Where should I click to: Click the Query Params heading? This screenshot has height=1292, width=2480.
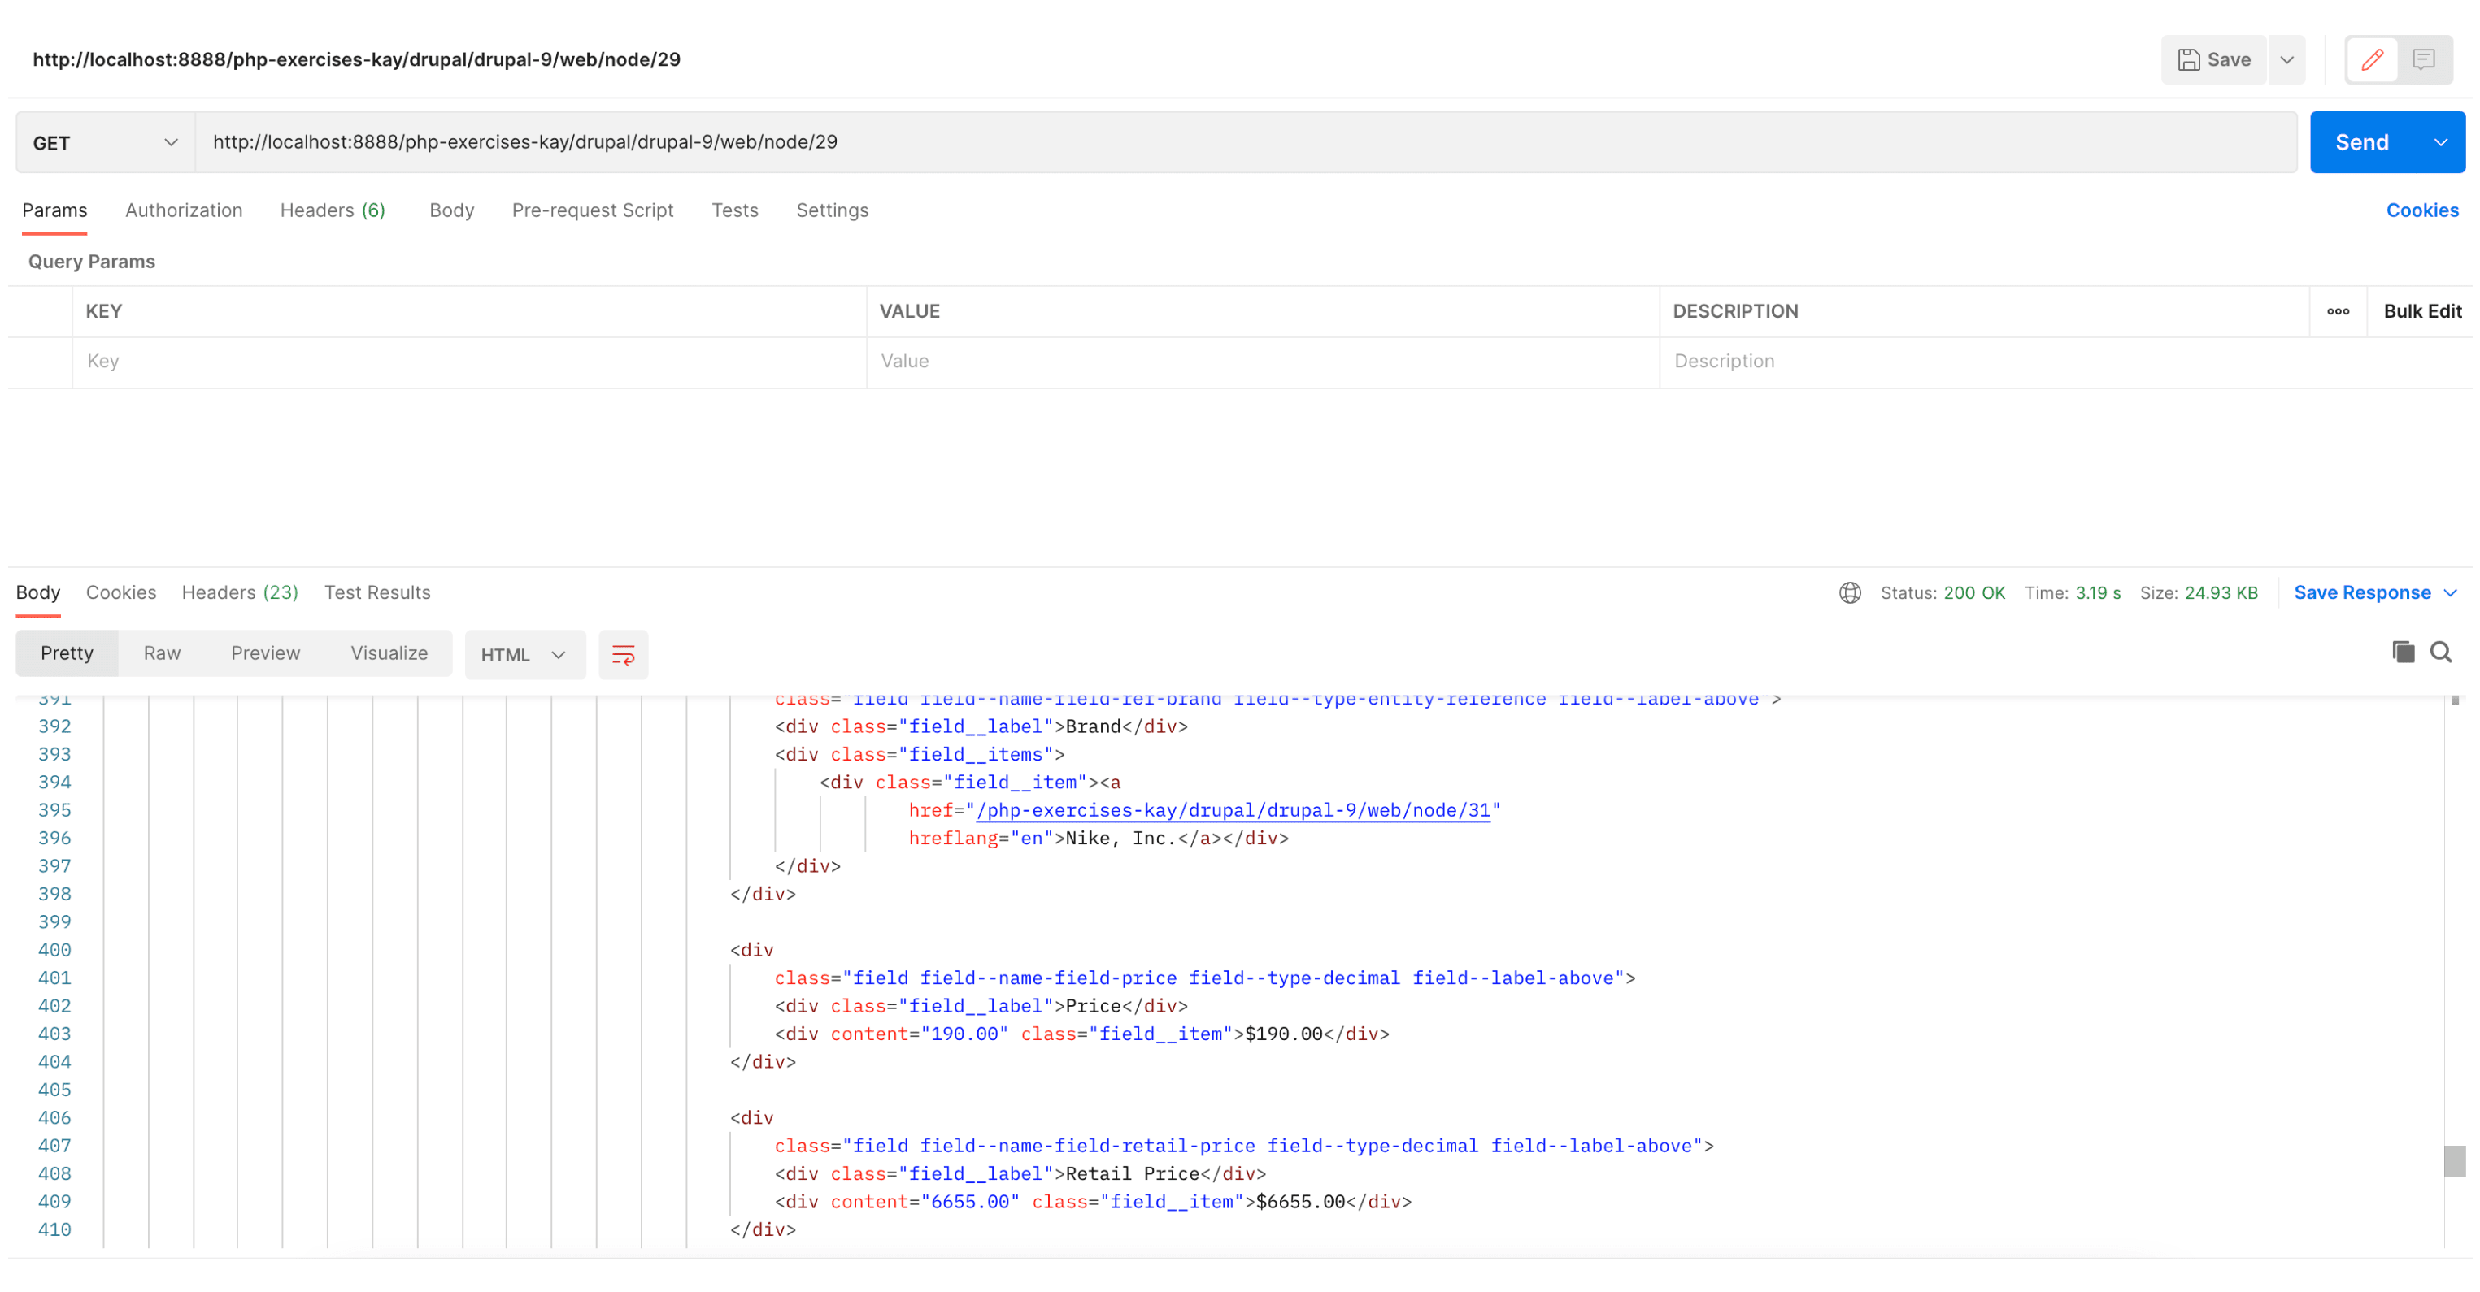pos(91,262)
